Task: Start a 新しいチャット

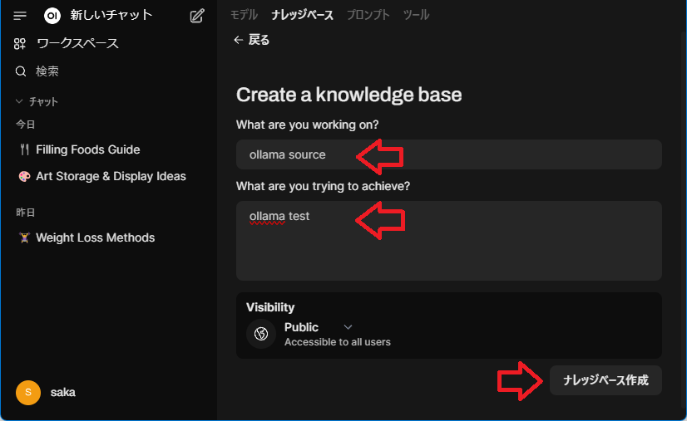Action: 111,15
